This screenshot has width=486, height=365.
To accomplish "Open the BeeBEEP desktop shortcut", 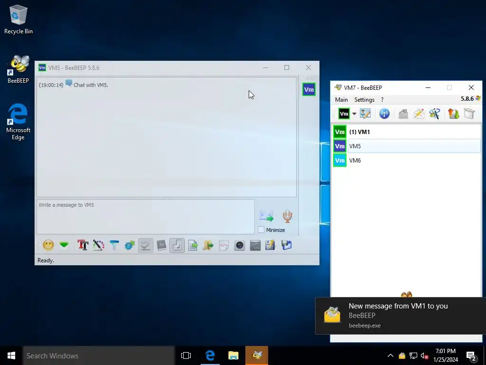I will [19, 69].
